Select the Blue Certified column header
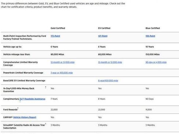This screenshot has width=179, height=134. click(153, 28)
